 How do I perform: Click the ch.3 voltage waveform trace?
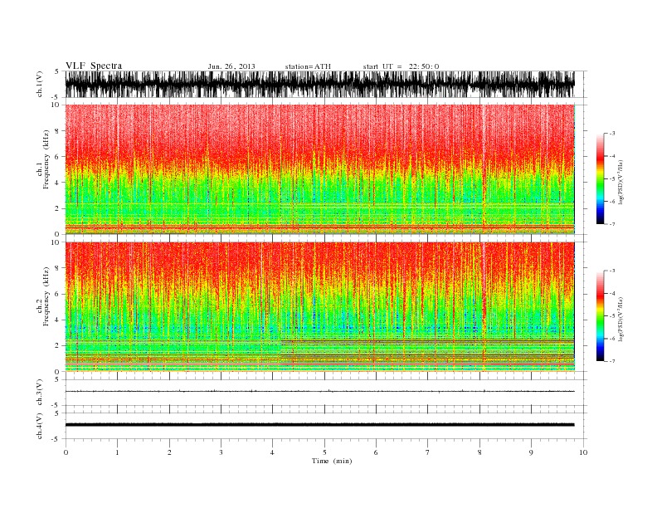click(x=319, y=392)
